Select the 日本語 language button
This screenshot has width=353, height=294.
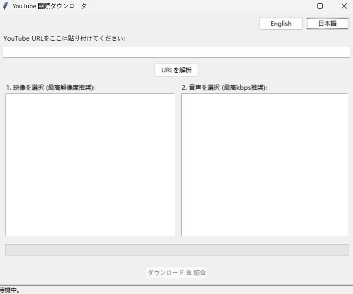(x=327, y=23)
